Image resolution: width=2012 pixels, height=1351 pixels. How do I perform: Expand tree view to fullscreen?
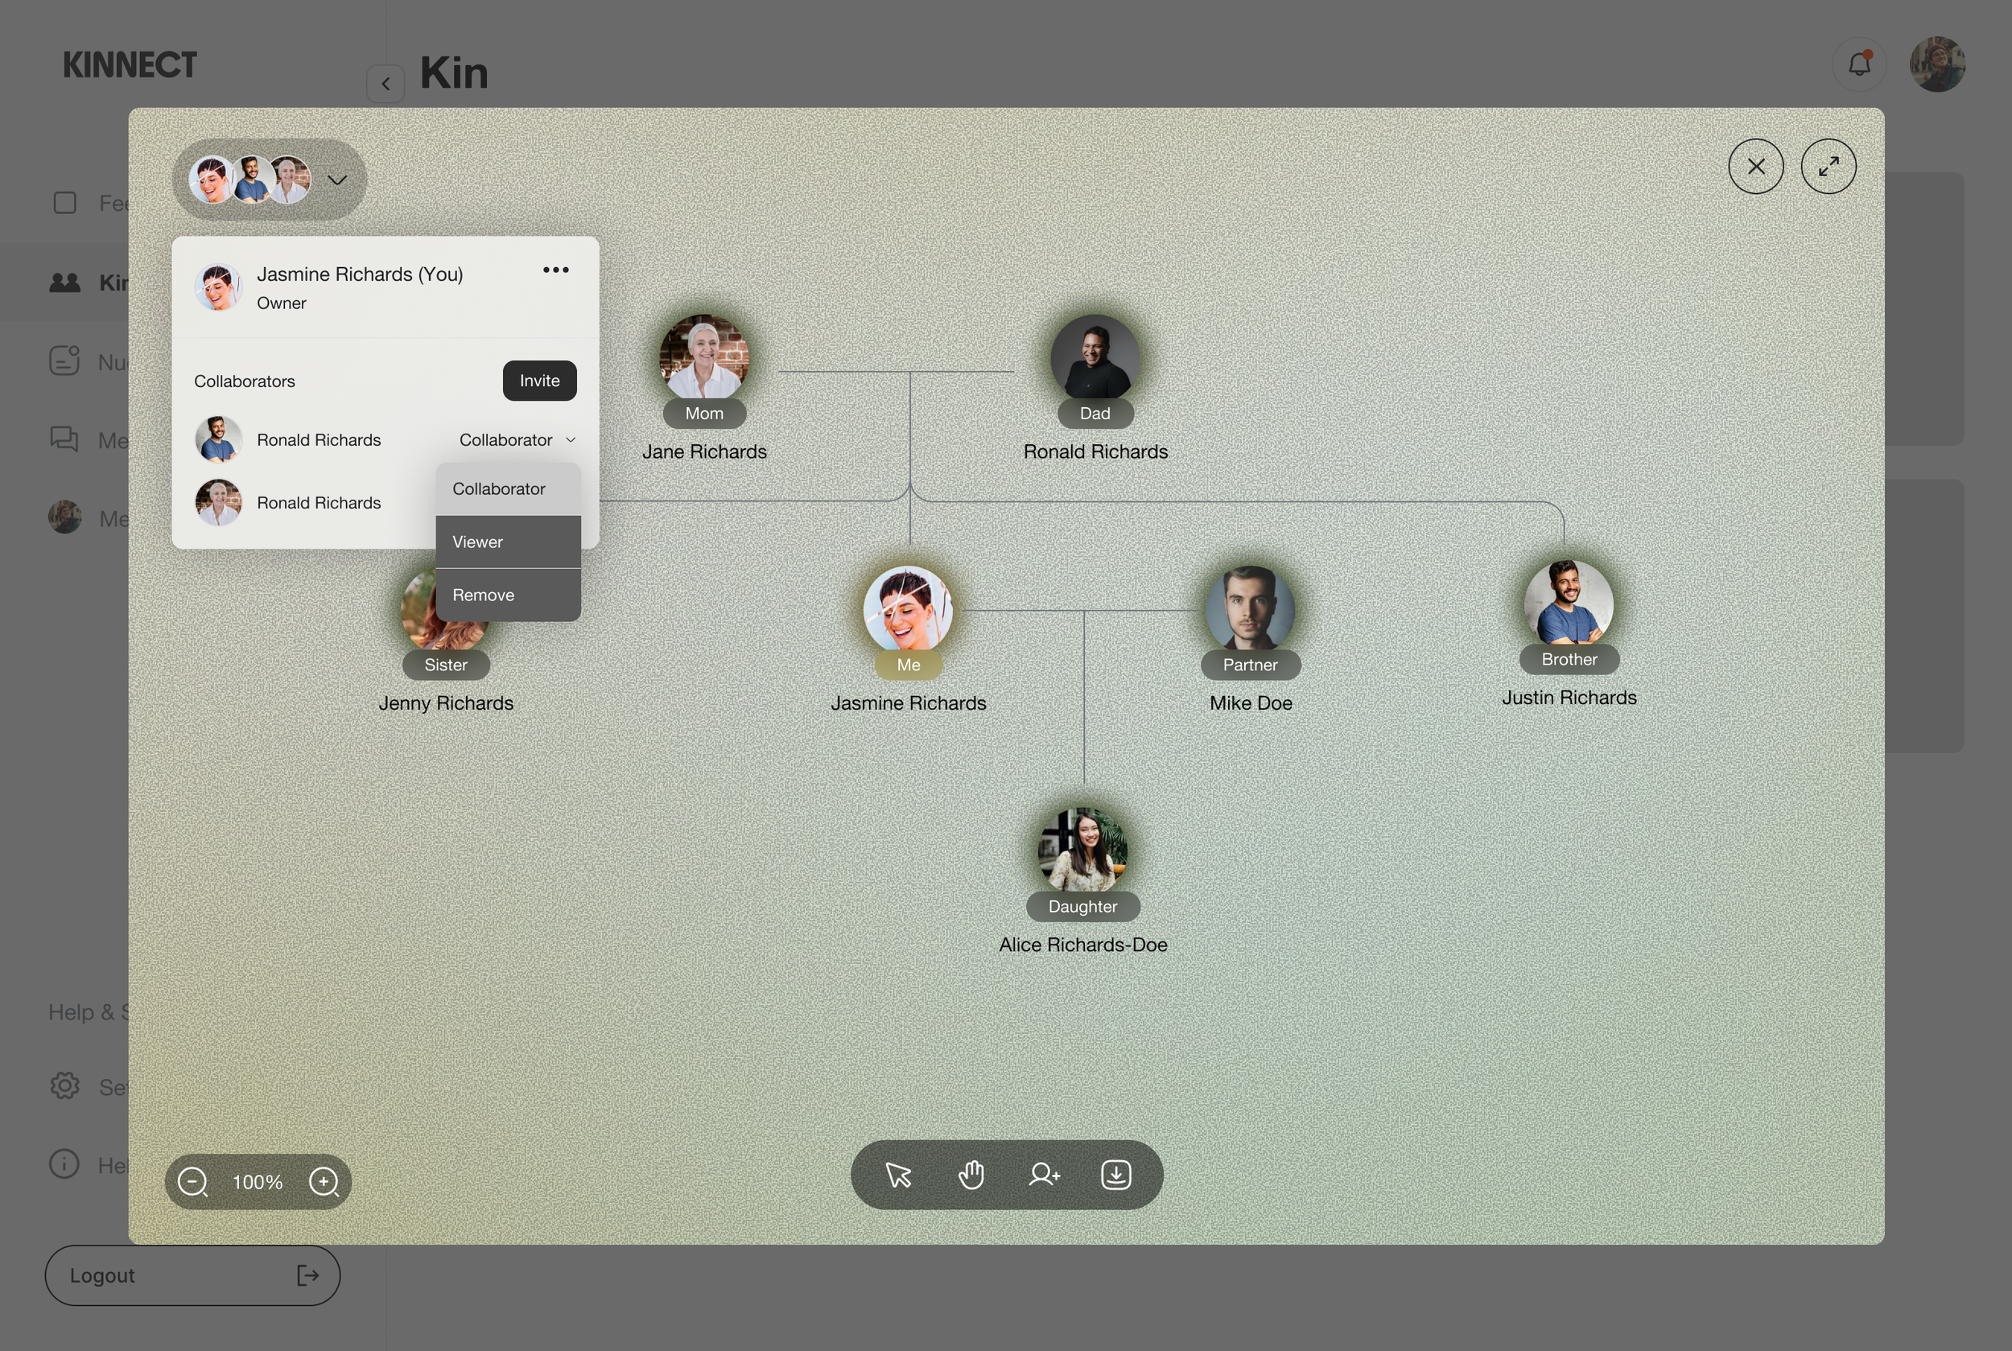click(x=1828, y=167)
